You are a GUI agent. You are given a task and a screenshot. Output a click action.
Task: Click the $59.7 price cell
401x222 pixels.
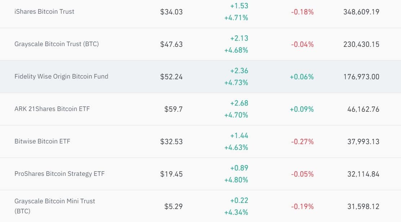pos(173,109)
